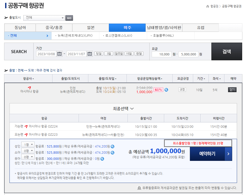Image resolution: width=246 pixels, height=195 pixels.
Task: Collapse the 최종선택 section via its chevron
Action: point(132,109)
